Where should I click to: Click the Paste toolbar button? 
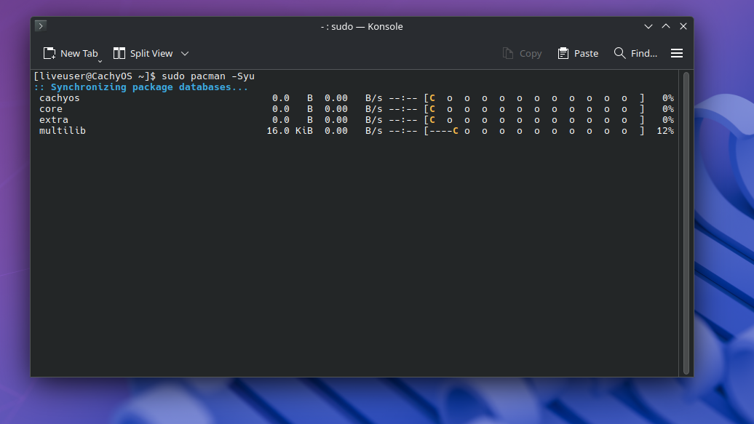tap(578, 53)
